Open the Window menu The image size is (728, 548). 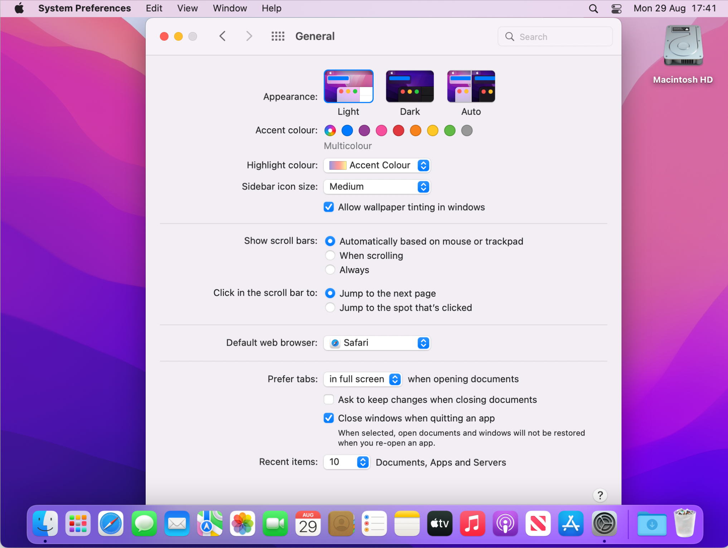coord(230,8)
